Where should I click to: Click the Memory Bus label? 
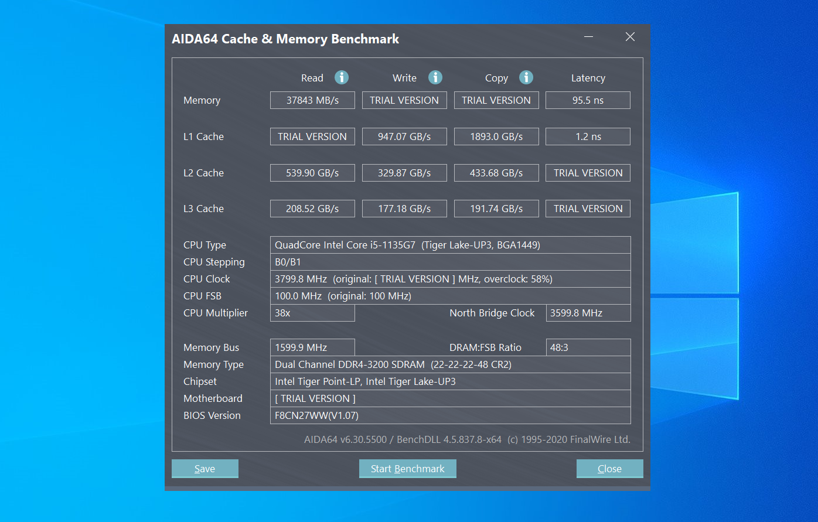pyautogui.click(x=211, y=347)
